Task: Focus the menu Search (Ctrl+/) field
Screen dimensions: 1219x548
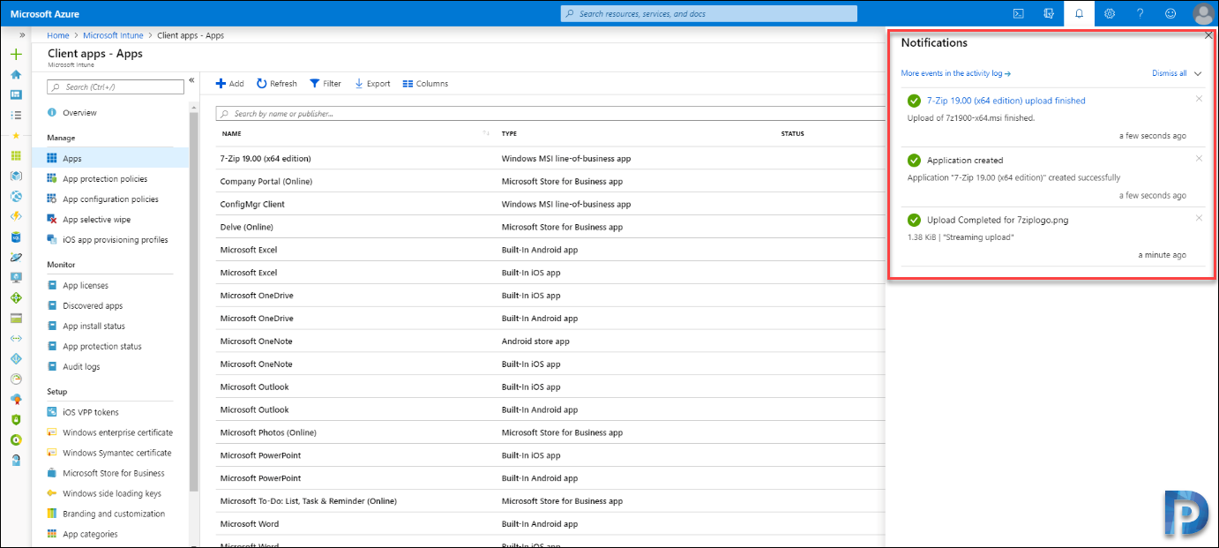Action: click(115, 86)
